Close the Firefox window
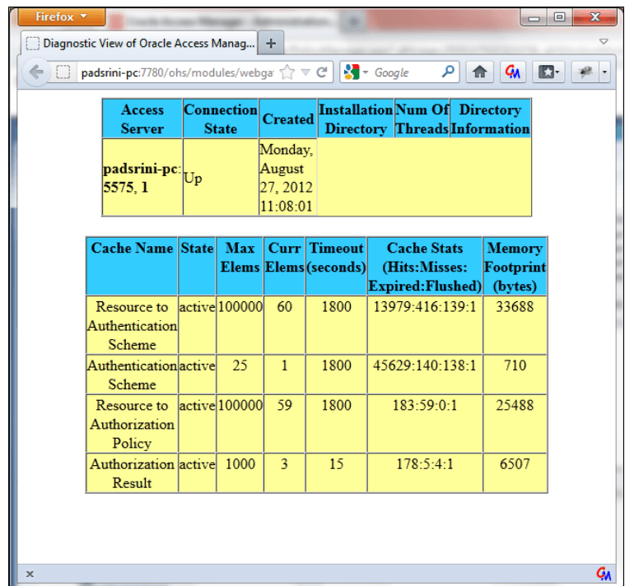 point(595,17)
